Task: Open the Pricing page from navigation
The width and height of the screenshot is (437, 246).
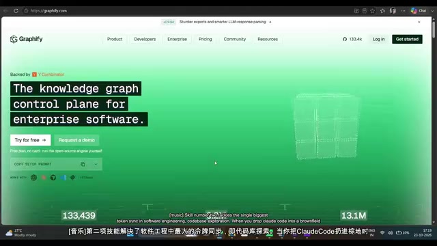Action: 206,40
